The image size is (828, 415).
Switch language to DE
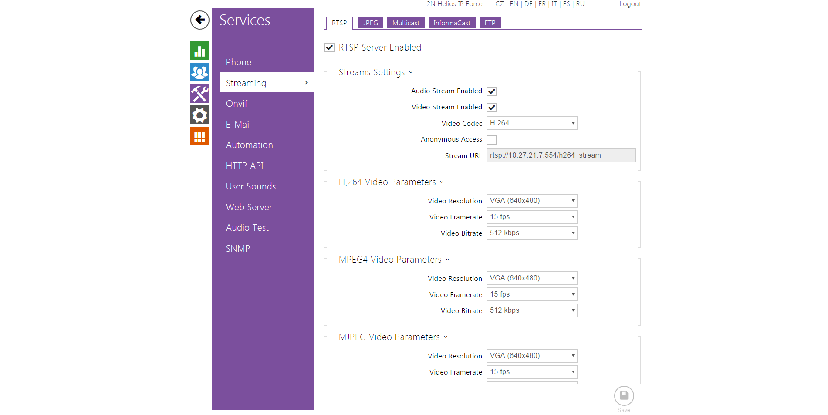tap(528, 4)
